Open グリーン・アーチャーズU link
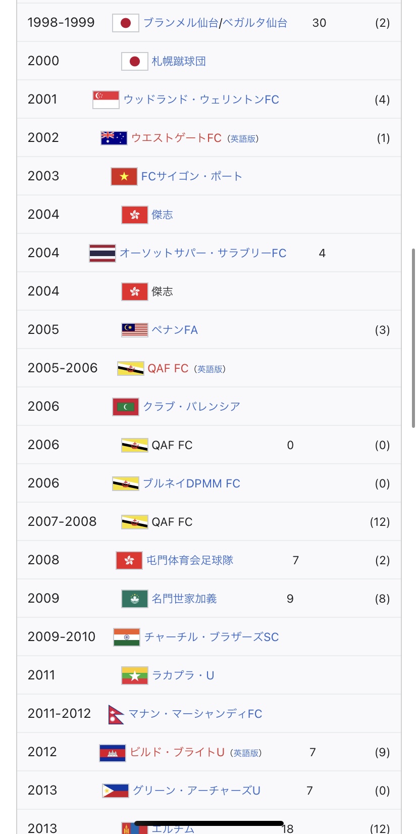 pyautogui.click(x=196, y=791)
